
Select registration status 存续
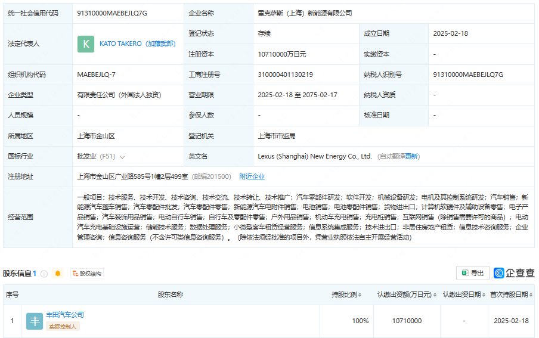click(264, 33)
